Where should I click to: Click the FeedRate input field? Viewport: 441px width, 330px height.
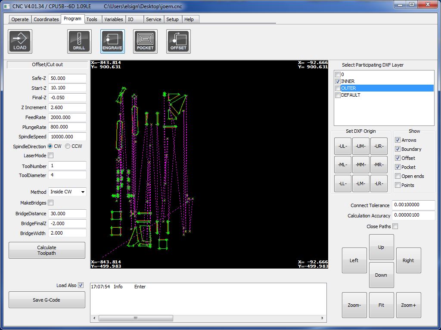pos(67,117)
